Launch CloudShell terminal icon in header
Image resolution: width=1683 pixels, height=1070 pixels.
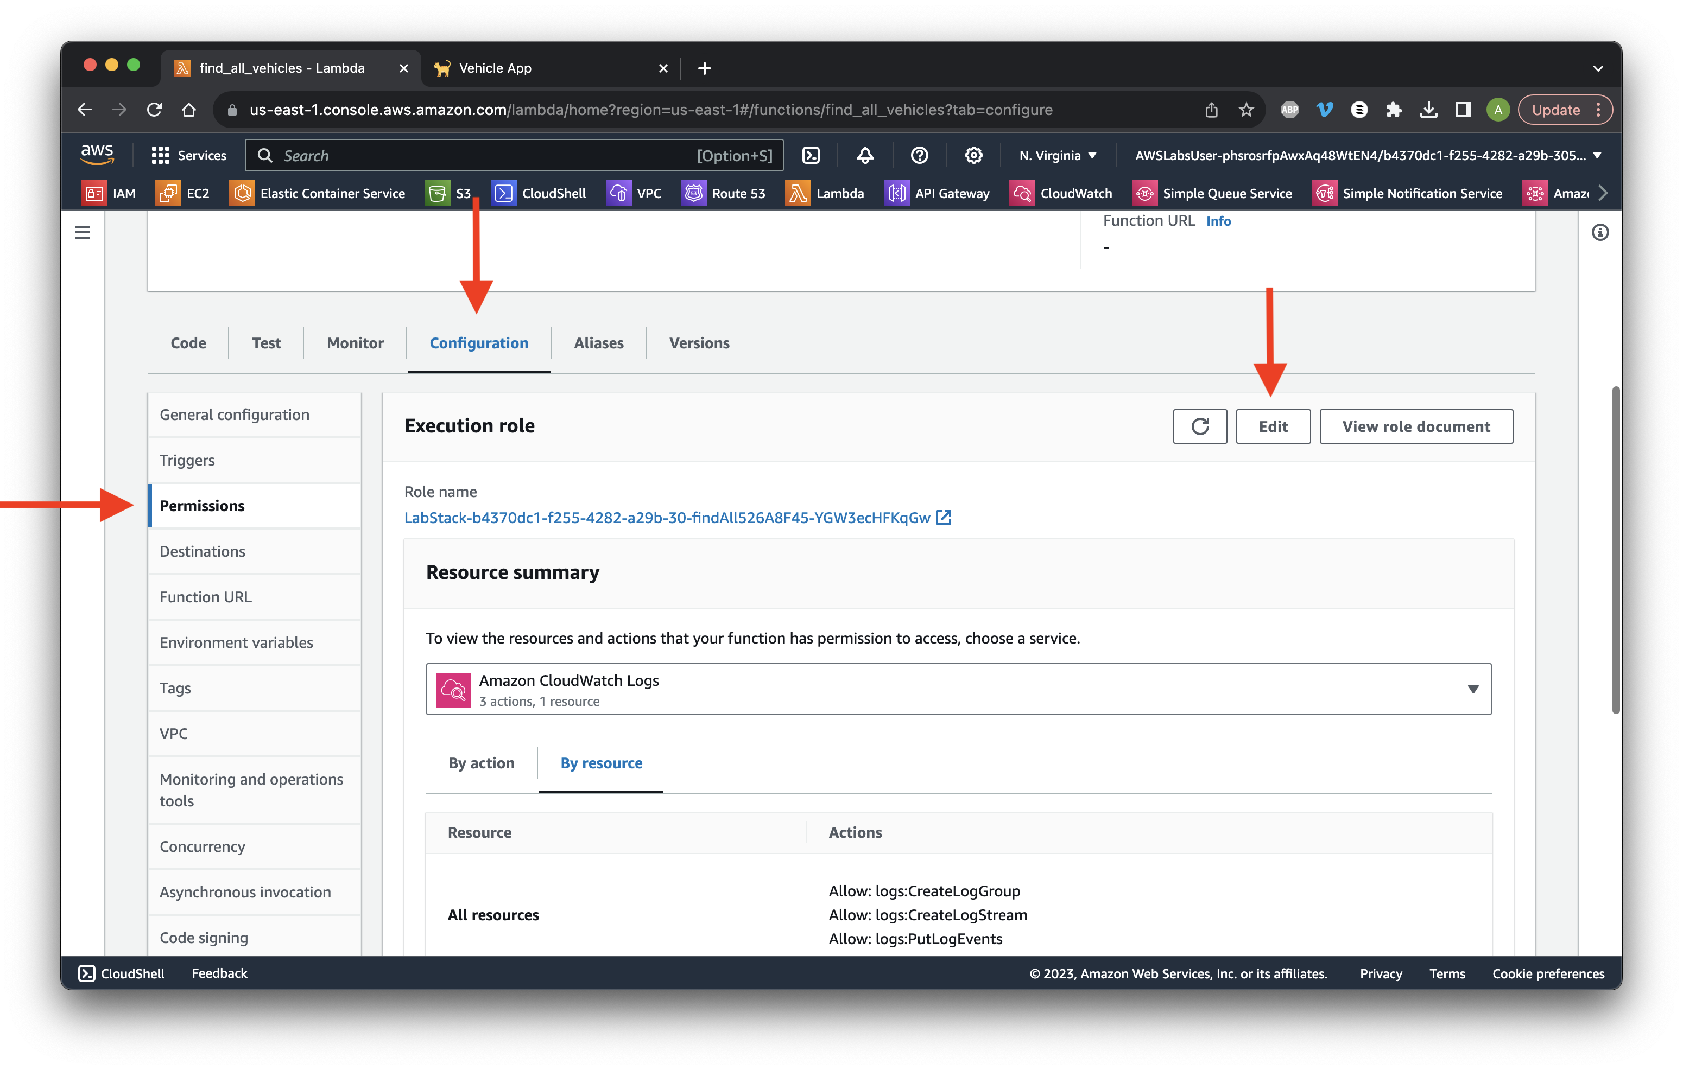811,155
